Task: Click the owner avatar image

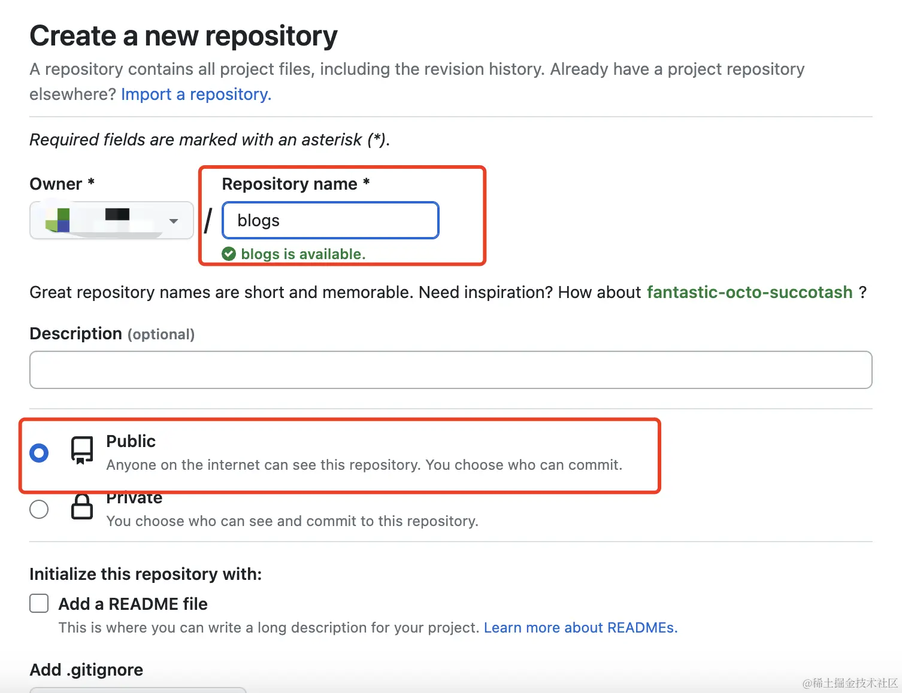Action: tap(58, 220)
